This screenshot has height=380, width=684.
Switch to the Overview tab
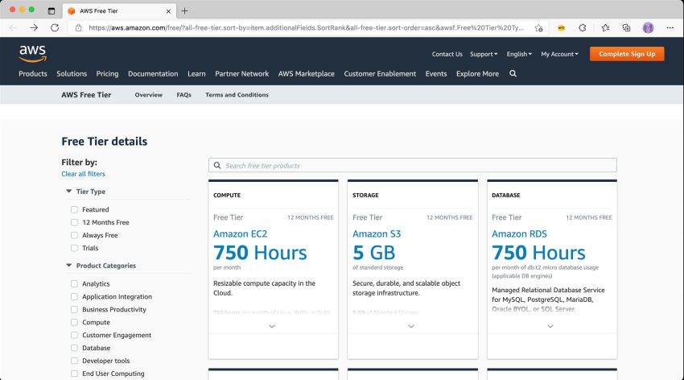pyautogui.click(x=148, y=95)
